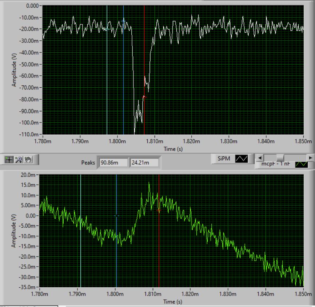The width and height of the screenshot is (315, 307).
Task: Click the mcpF green plot line icon
Action: [x=301, y=164]
